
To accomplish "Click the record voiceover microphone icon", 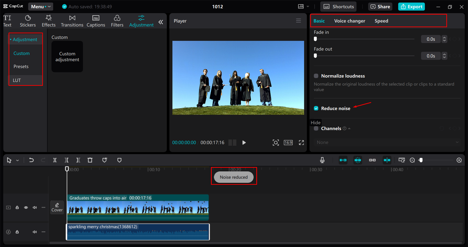I will (322, 160).
